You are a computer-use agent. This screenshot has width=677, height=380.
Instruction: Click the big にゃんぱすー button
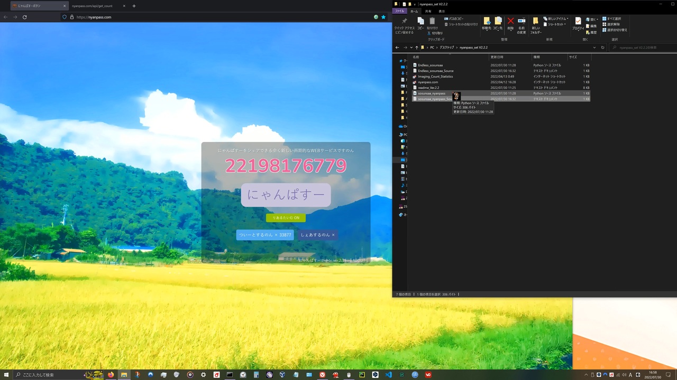click(x=286, y=195)
